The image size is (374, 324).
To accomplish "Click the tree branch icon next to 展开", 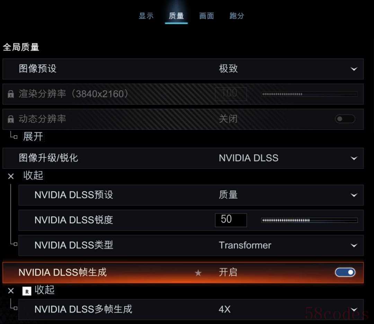I will point(14,135).
